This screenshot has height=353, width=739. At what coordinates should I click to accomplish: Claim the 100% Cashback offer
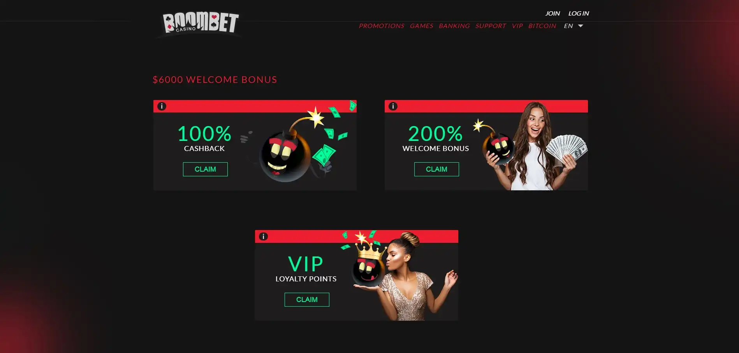pyautogui.click(x=205, y=169)
